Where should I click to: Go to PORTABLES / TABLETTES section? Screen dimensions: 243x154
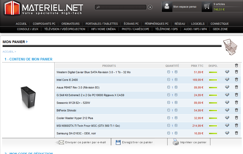pos(101,24)
